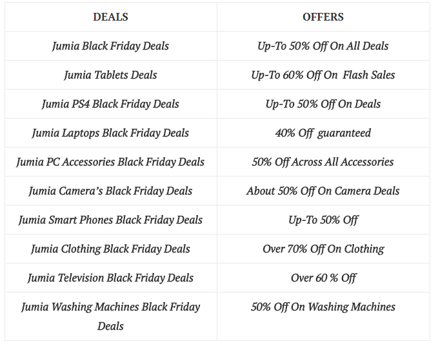
Task: Click the Over 60 % Off offer
Action: [323, 278]
